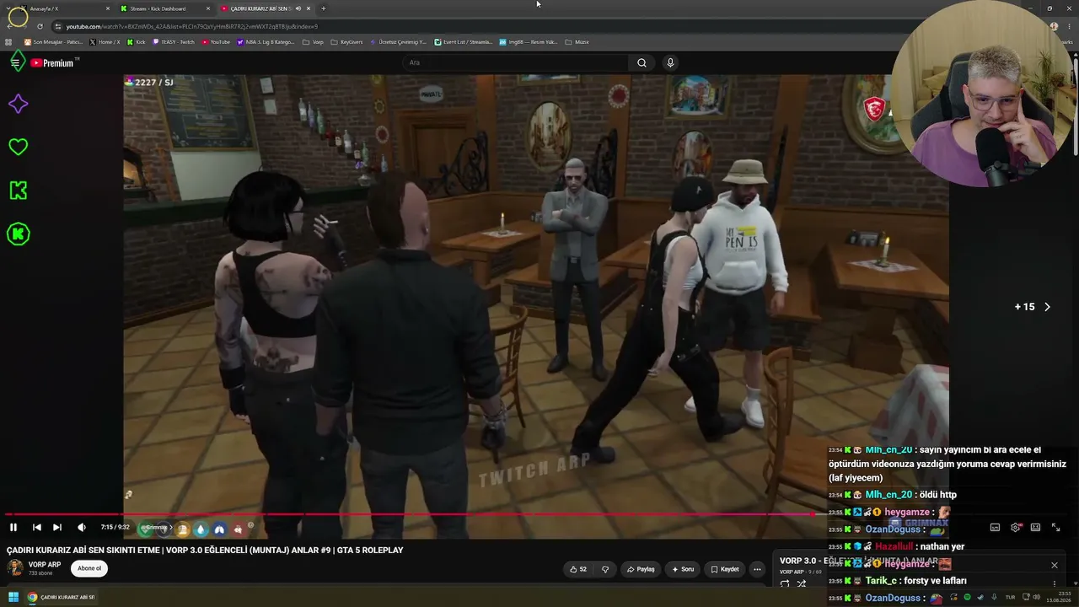Open the Windows Start menu
This screenshot has height=607, width=1079.
click(x=13, y=598)
